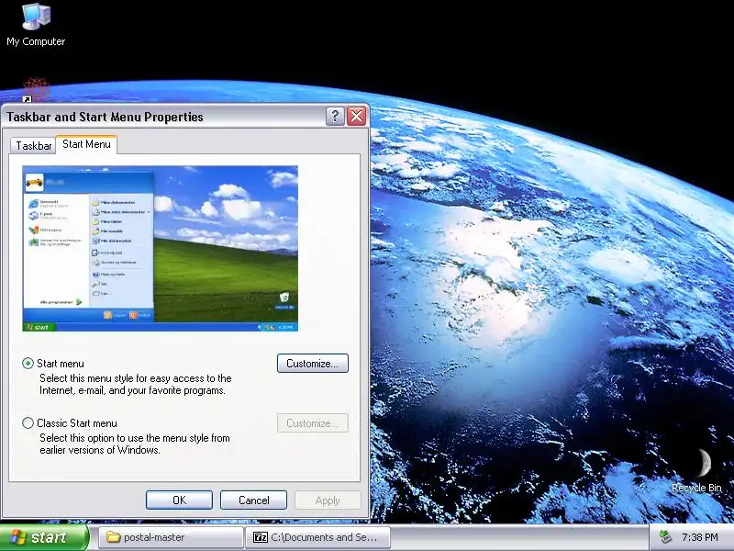Open the postal-master taskbar window
This screenshot has height=551, width=734.
point(172,537)
